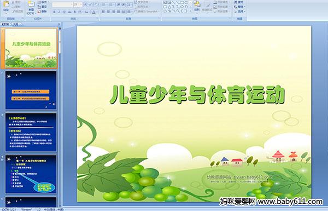Open the font name dropdown
Screen dimensions: 328x211
pyautogui.click(x=62, y=4)
